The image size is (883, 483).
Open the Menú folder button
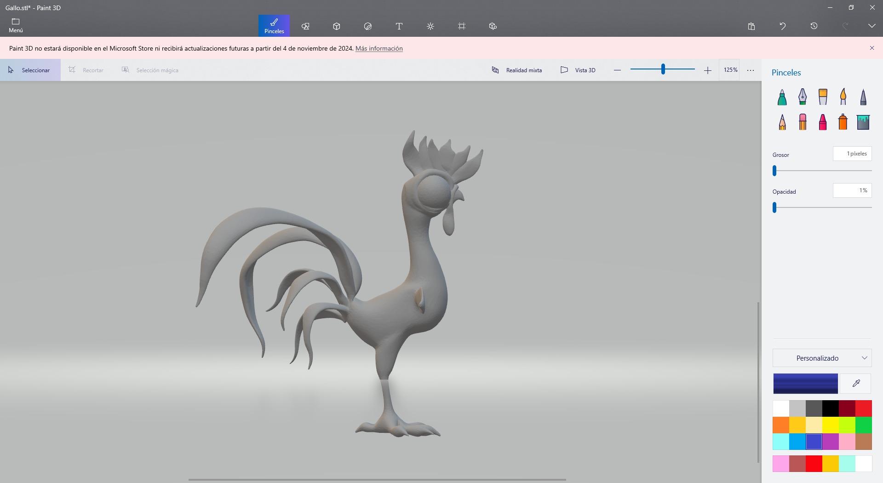coord(16,26)
